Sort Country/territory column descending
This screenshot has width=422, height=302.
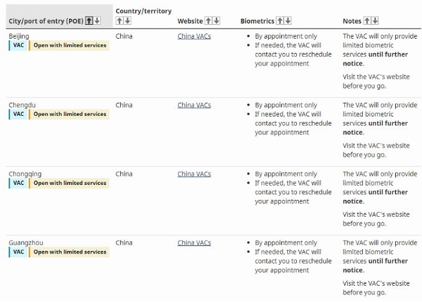[x=127, y=21]
